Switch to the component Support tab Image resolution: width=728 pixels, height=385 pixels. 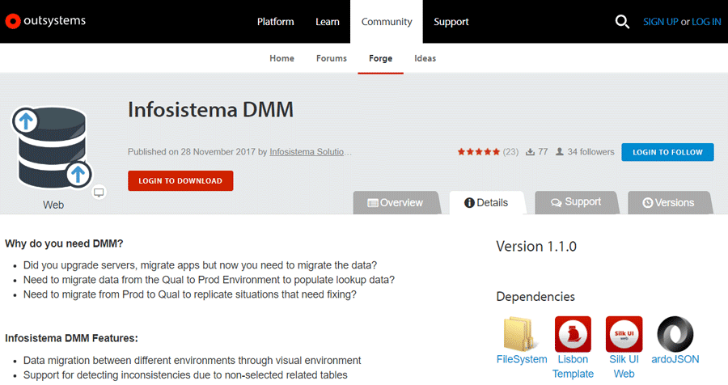click(x=576, y=202)
